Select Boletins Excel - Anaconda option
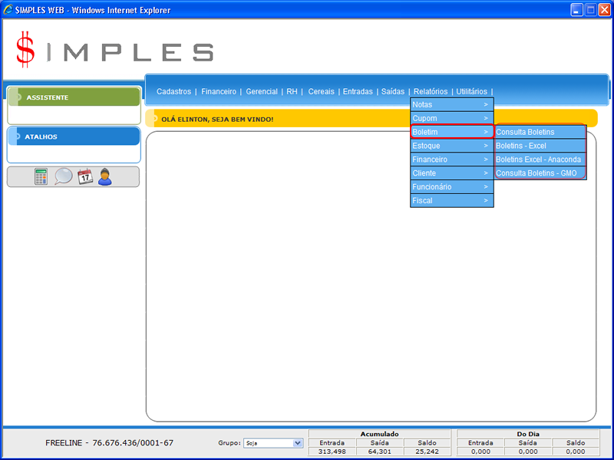This screenshot has height=460, width=614. pos(540,159)
